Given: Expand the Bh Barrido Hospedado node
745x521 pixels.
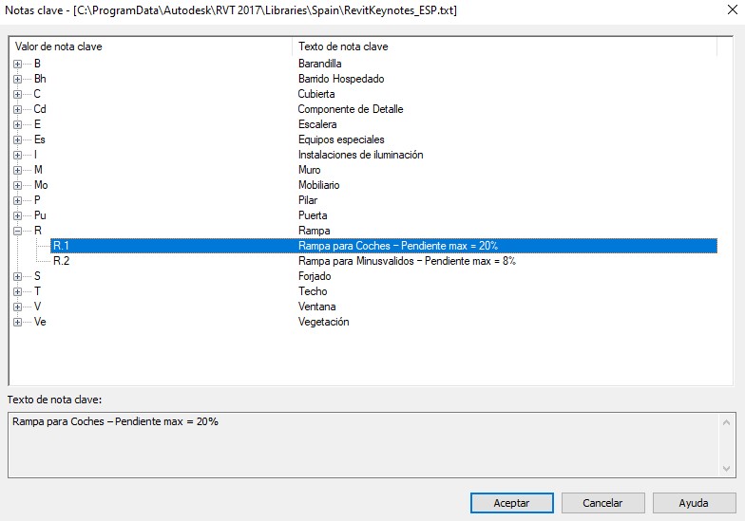Looking at the screenshot, I should coord(17,79).
